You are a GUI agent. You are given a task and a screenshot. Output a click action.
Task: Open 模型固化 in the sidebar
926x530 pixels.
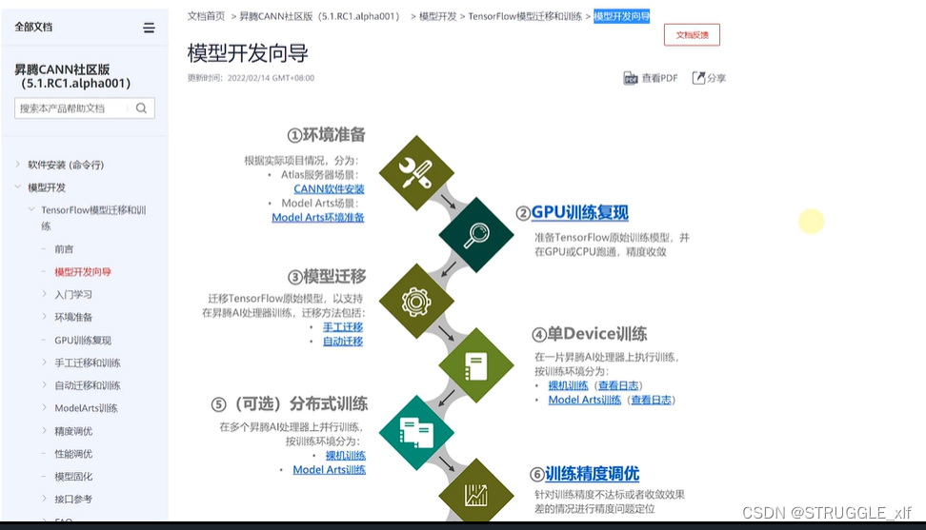click(x=73, y=477)
